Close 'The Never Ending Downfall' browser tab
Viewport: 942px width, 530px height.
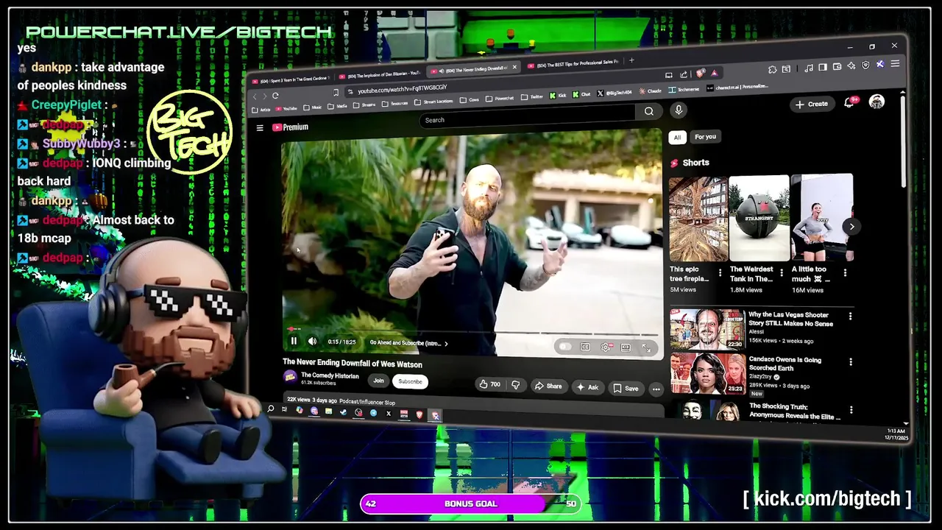514,67
